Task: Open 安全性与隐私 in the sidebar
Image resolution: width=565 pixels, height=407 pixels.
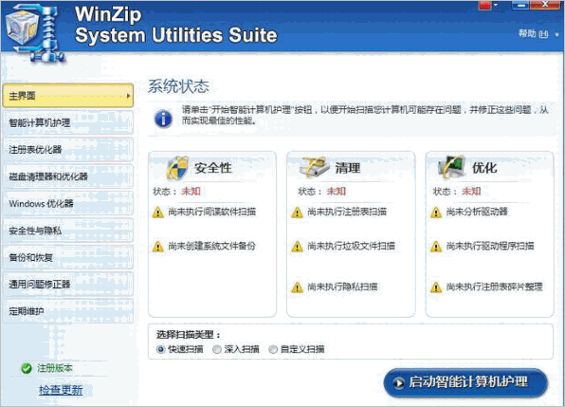Action: click(67, 231)
